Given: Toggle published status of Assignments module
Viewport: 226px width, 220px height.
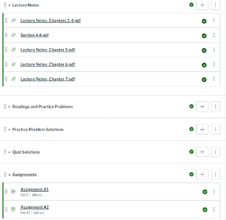Looking at the screenshot, I should click(191, 174).
